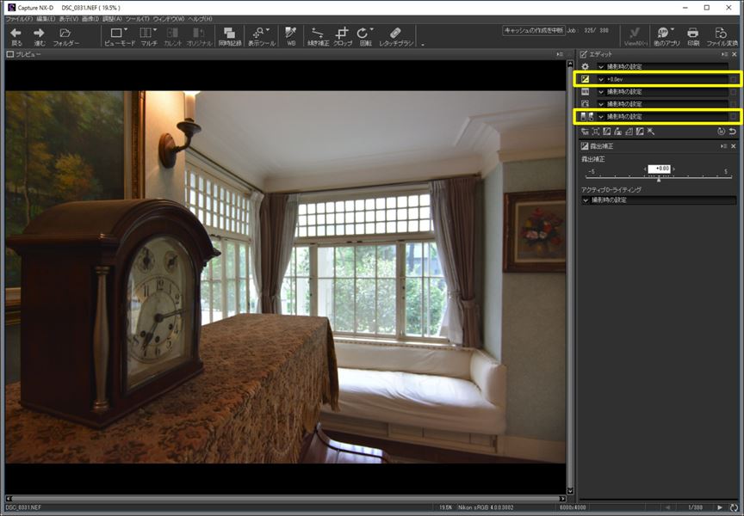This screenshot has height=516, width=744.
Task: Select the レタッチブラシ retouch brush
Action: tap(396, 36)
